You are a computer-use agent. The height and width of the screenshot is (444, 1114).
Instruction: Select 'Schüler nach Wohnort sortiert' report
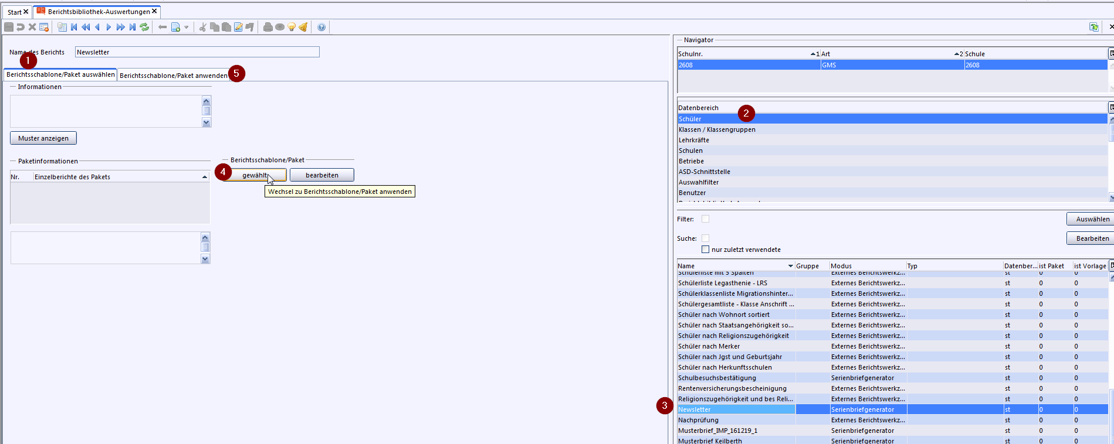click(x=892, y=315)
